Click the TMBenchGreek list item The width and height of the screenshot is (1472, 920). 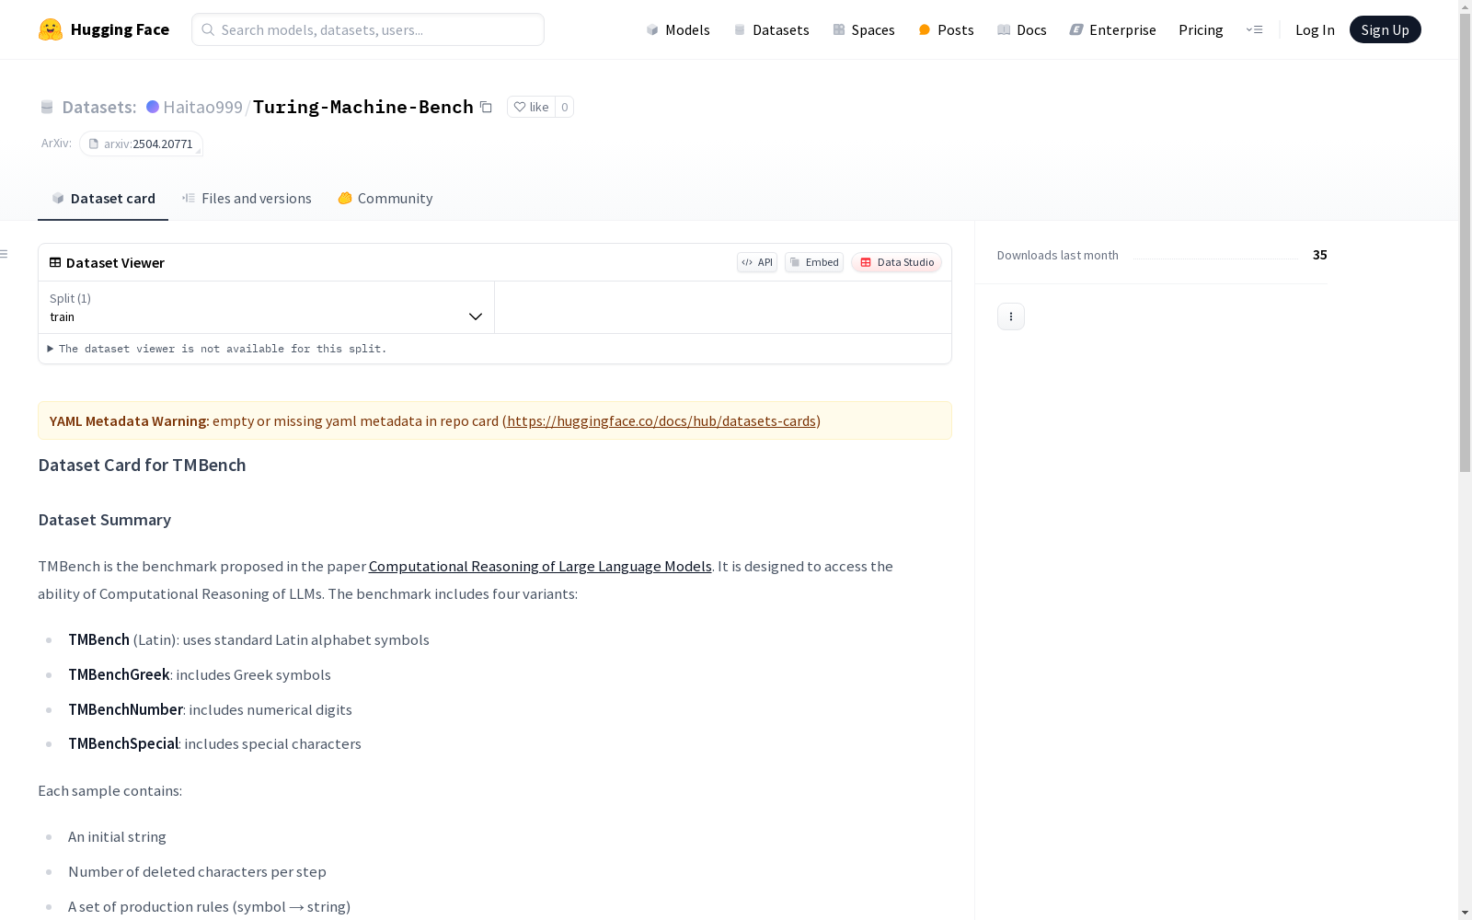tap(200, 675)
